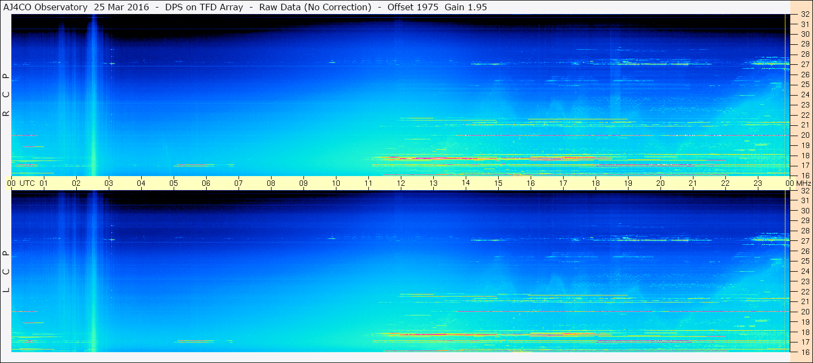The image size is (813, 363).
Task: Click the 21 MHz label on LCP frequency scale
Action: [x=805, y=301]
